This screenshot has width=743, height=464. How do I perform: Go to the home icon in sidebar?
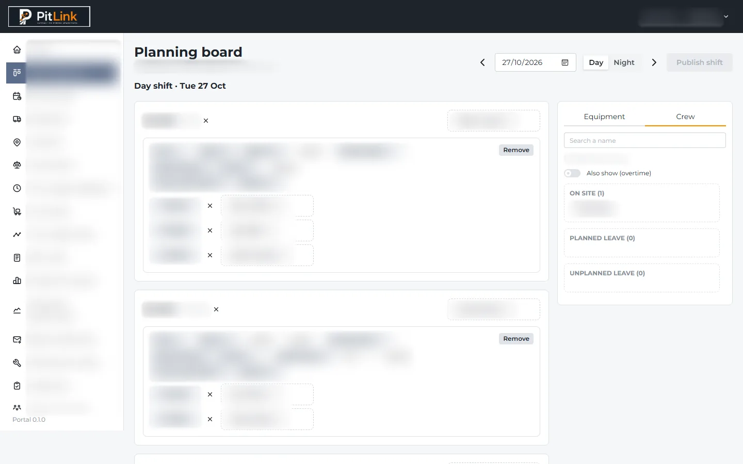tap(17, 49)
